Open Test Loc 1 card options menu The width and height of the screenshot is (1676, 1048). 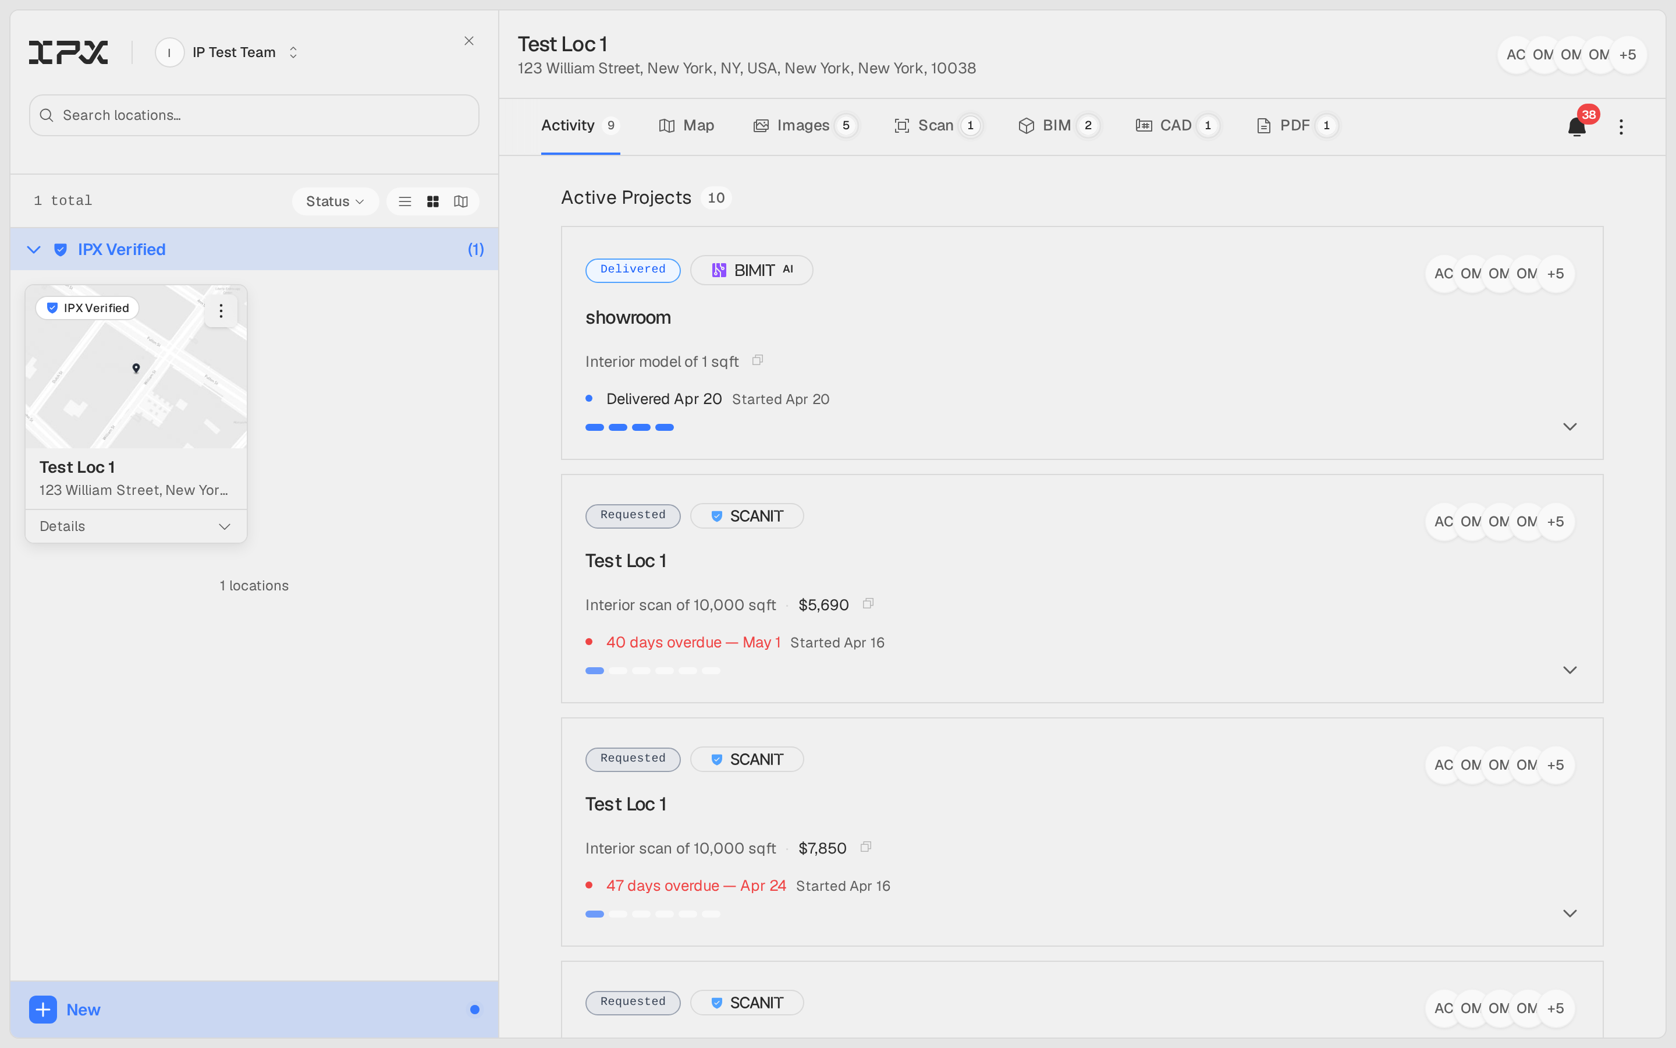[x=221, y=310]
